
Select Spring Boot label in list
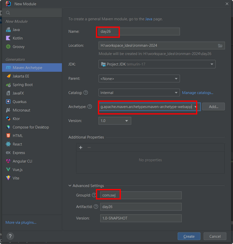[23, 85]
